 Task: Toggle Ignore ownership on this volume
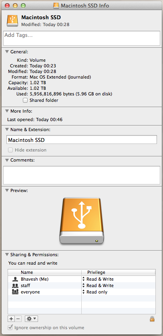(x=10, y=328)
